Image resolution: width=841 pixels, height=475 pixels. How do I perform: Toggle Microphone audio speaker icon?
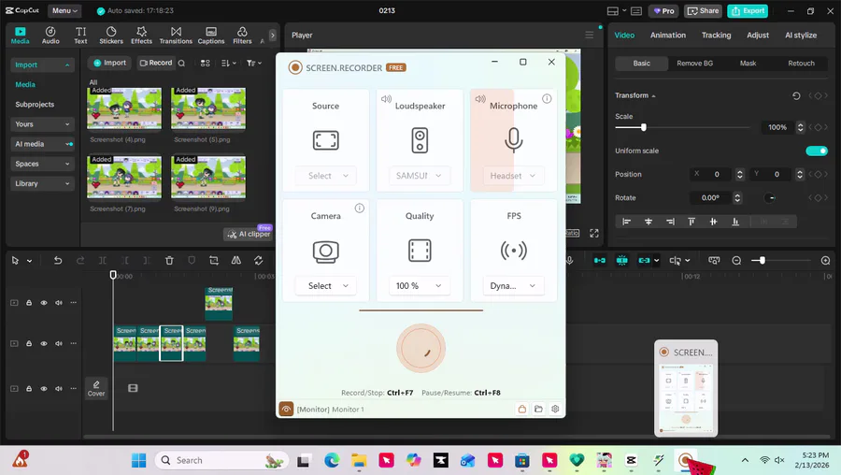point(480,99)
